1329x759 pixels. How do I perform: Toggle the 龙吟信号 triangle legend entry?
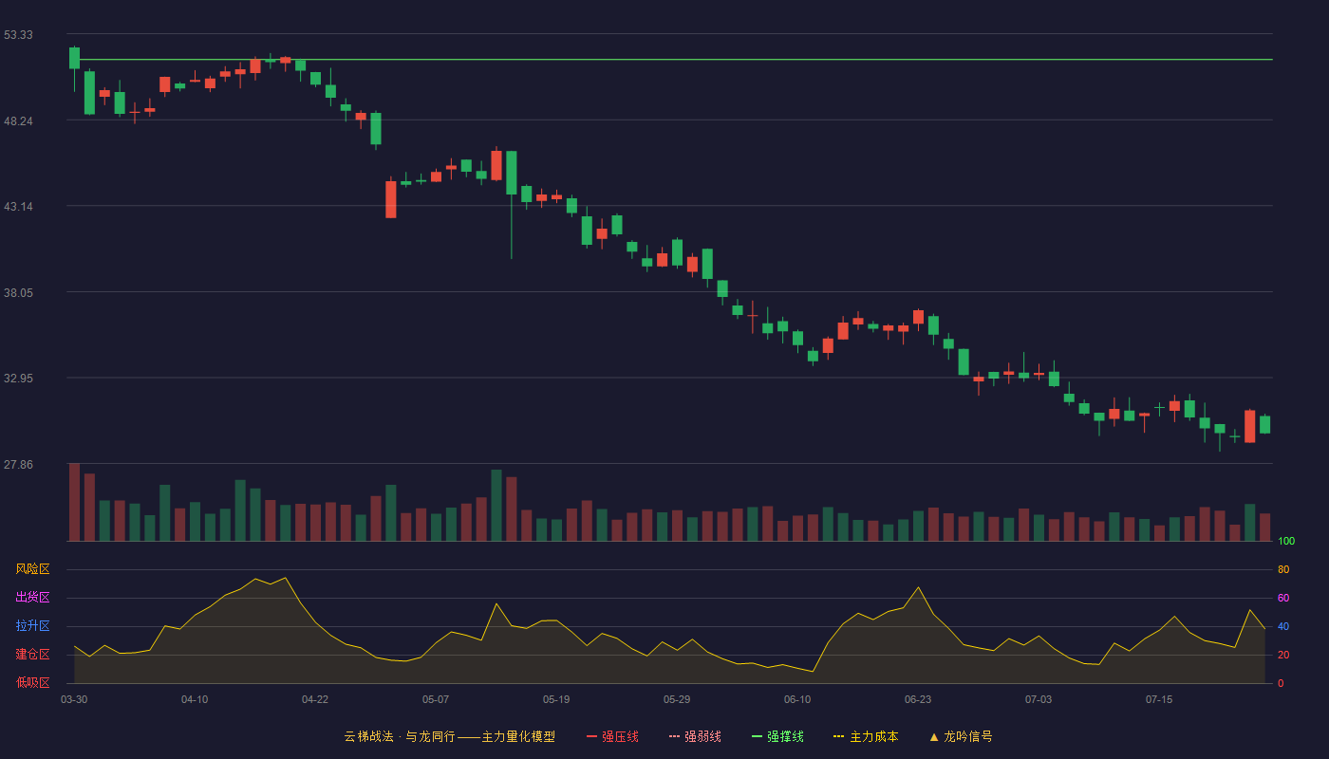(961, 736)
